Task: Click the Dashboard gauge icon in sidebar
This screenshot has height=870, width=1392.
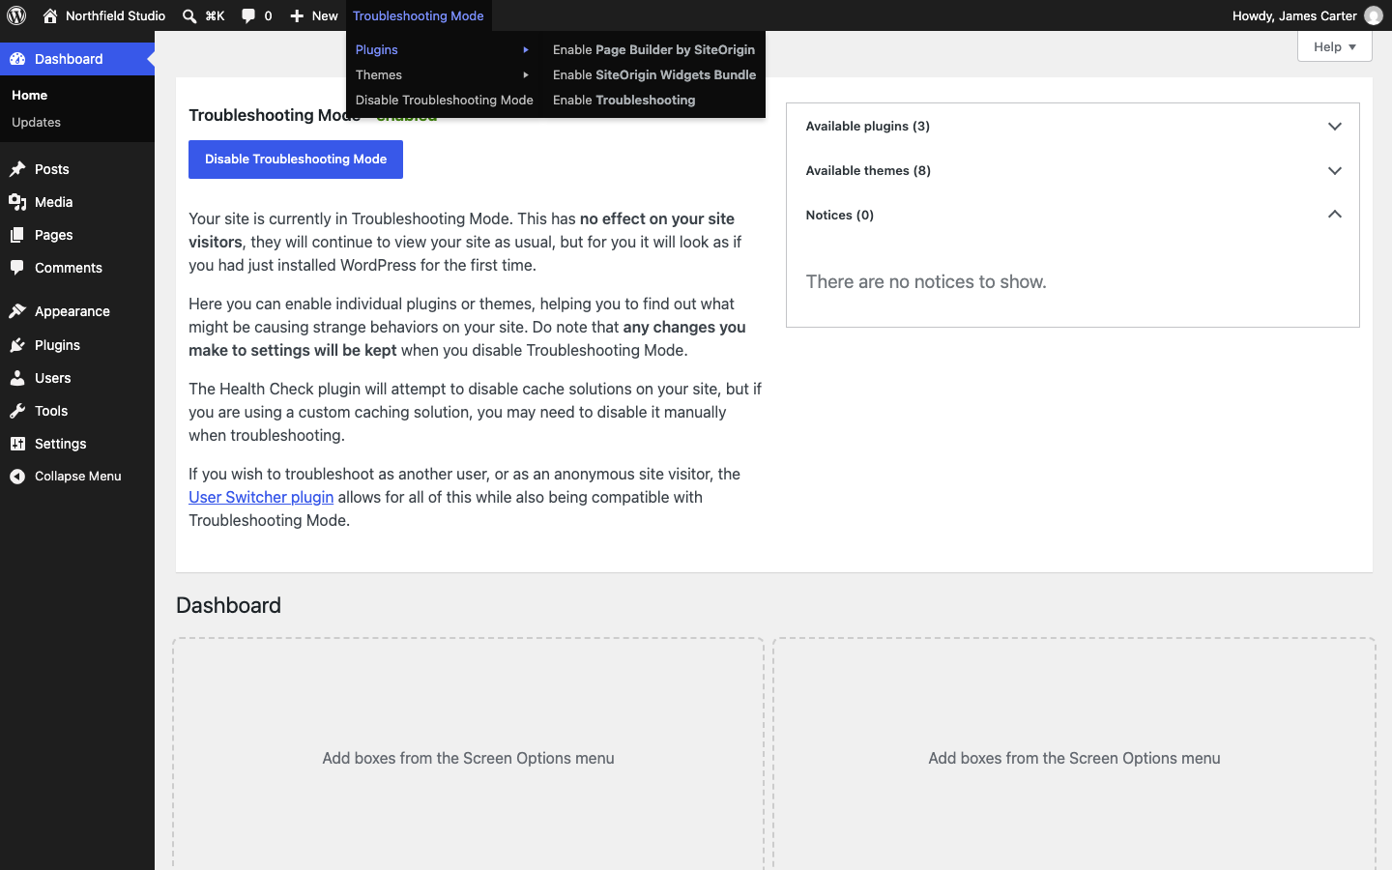Action: pyautogui.click(x=17, y=59)
